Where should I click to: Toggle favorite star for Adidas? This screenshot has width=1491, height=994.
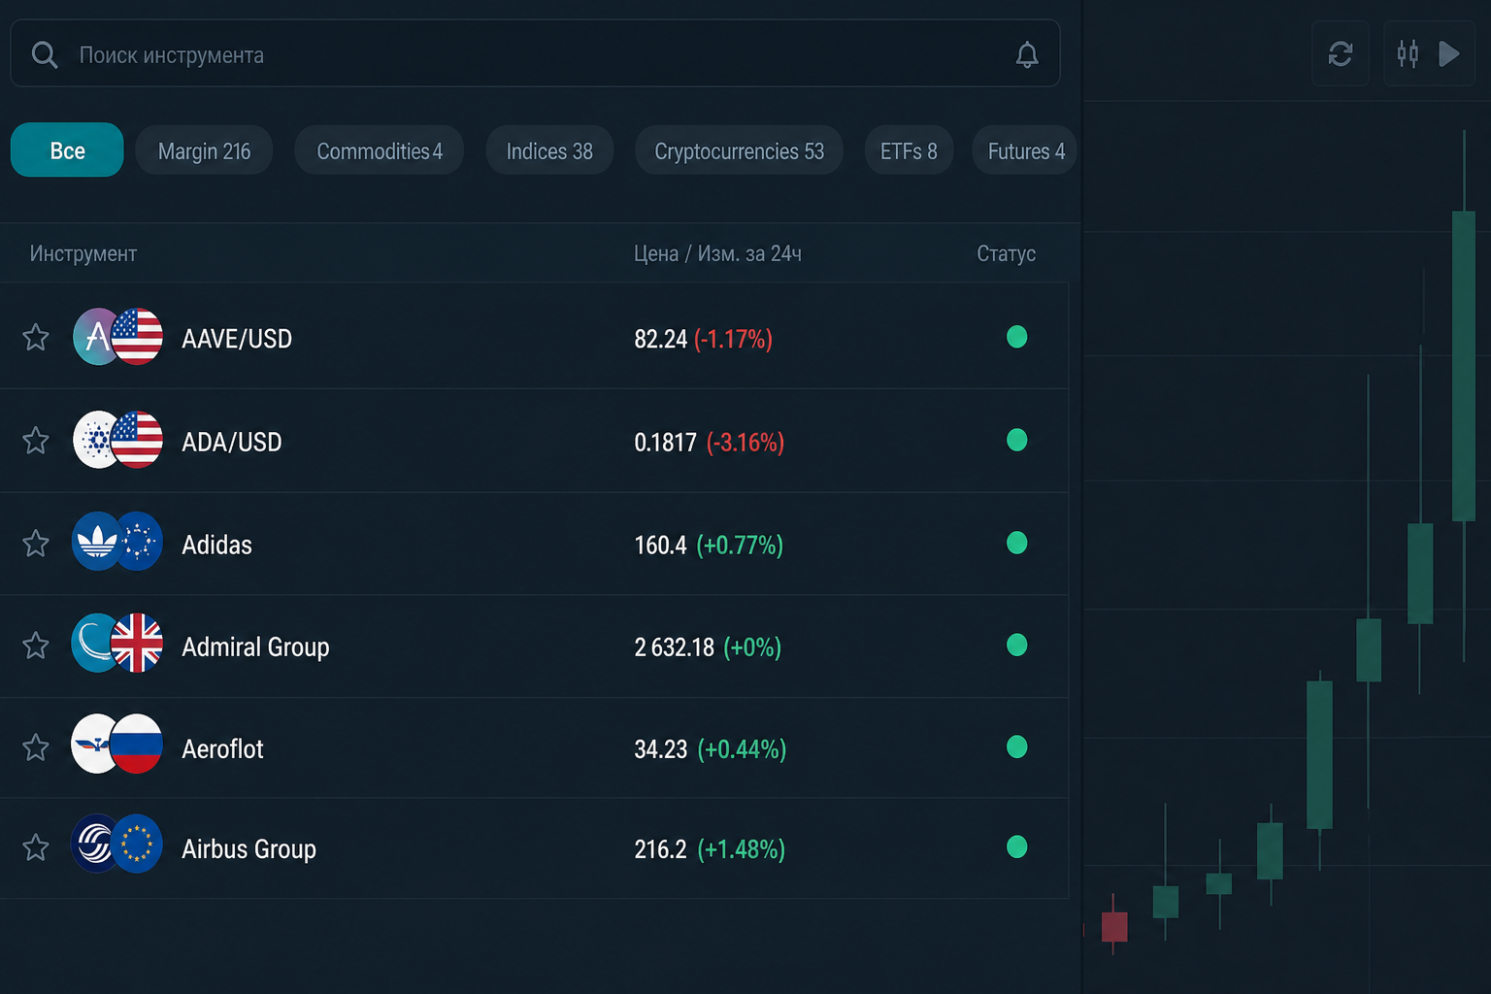[36, 544]
